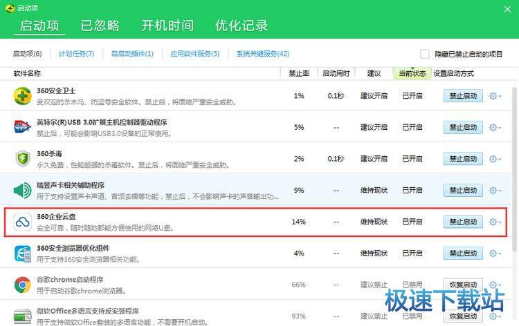Open the 优化记录 tab

click(x=242, y=26)
